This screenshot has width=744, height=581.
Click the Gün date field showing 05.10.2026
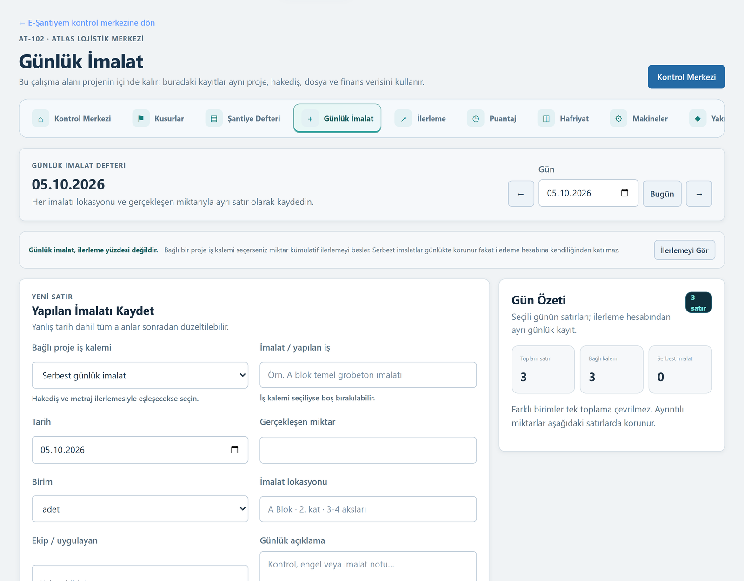coord(588,193)
